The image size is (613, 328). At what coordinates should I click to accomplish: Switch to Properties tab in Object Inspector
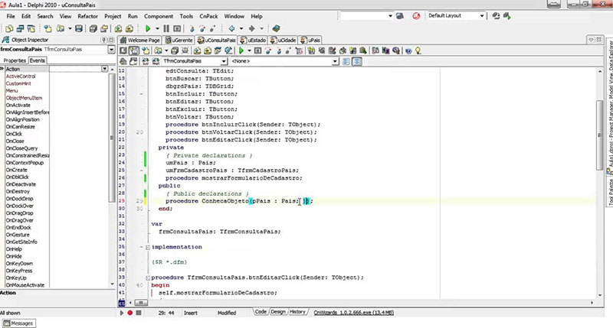tap(14, 60)
